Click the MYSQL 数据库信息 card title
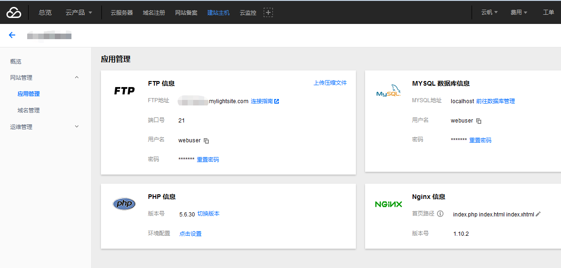The width and height of the screenshot is (561, 268). [441, 83]
